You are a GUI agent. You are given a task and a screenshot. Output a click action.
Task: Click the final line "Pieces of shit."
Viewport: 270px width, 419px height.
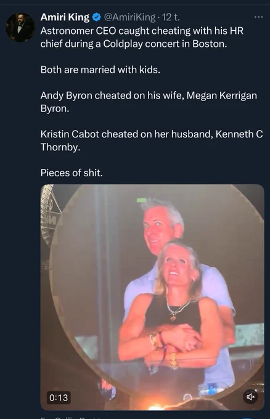(72, 173)
